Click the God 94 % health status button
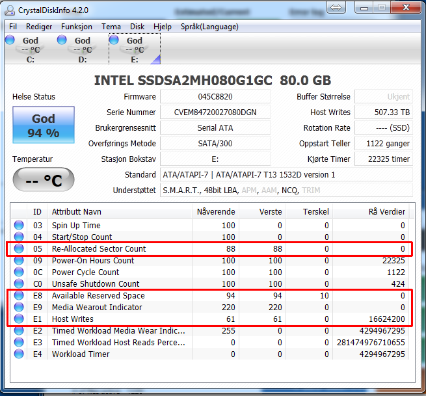This screenshot has height=396, width=426. point(44,125)
